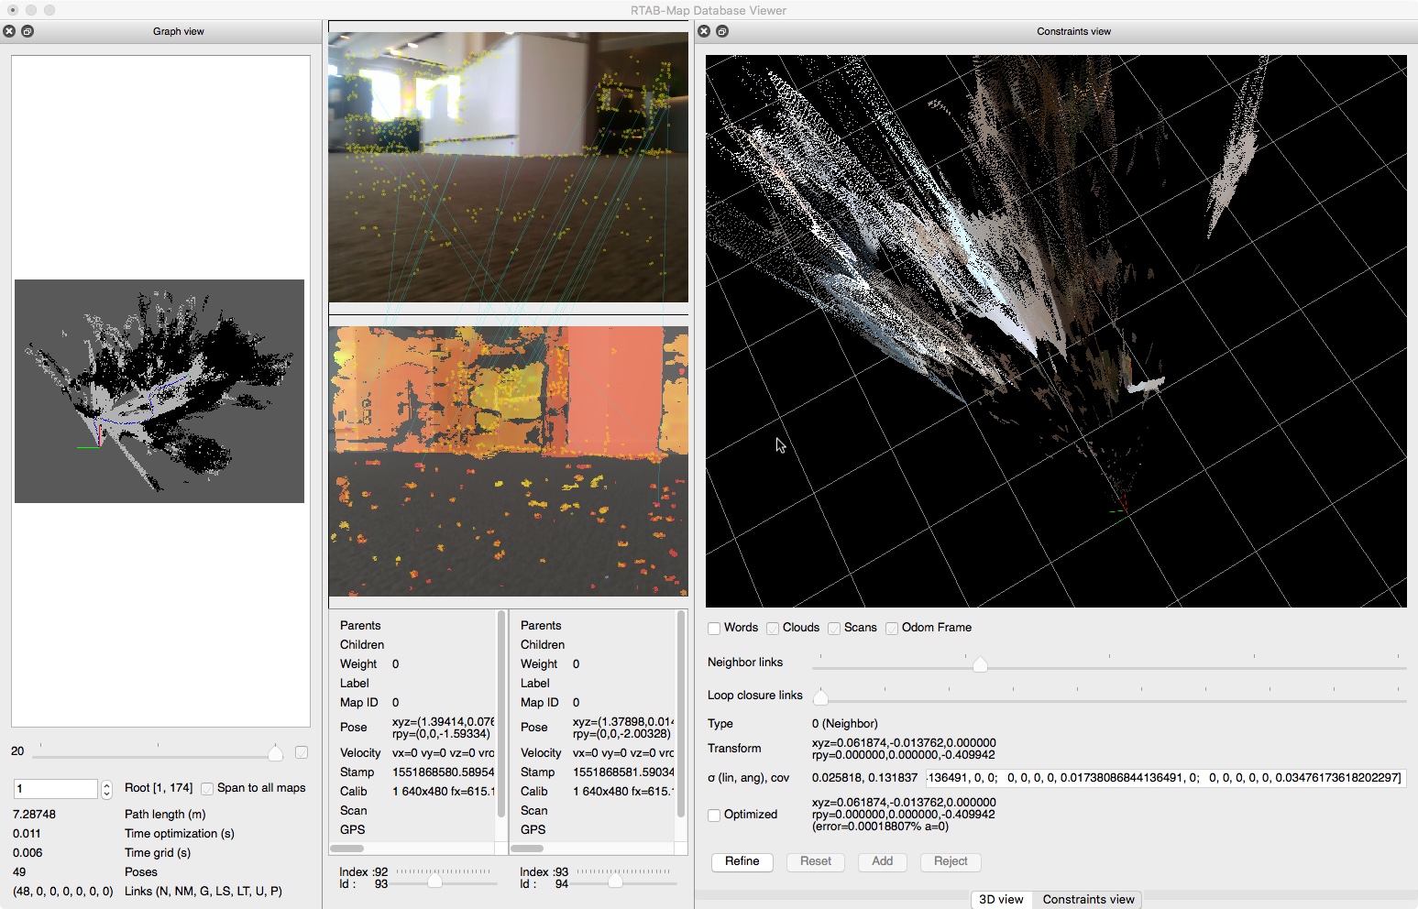Click the Reject button
This screenshot has height=909, width=1418.
(951, 861)
